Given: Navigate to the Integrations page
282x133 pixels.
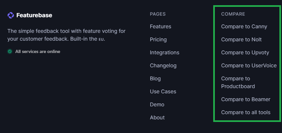Looking at the screenshot, I should pyautogui.click(x=164, y=52).
